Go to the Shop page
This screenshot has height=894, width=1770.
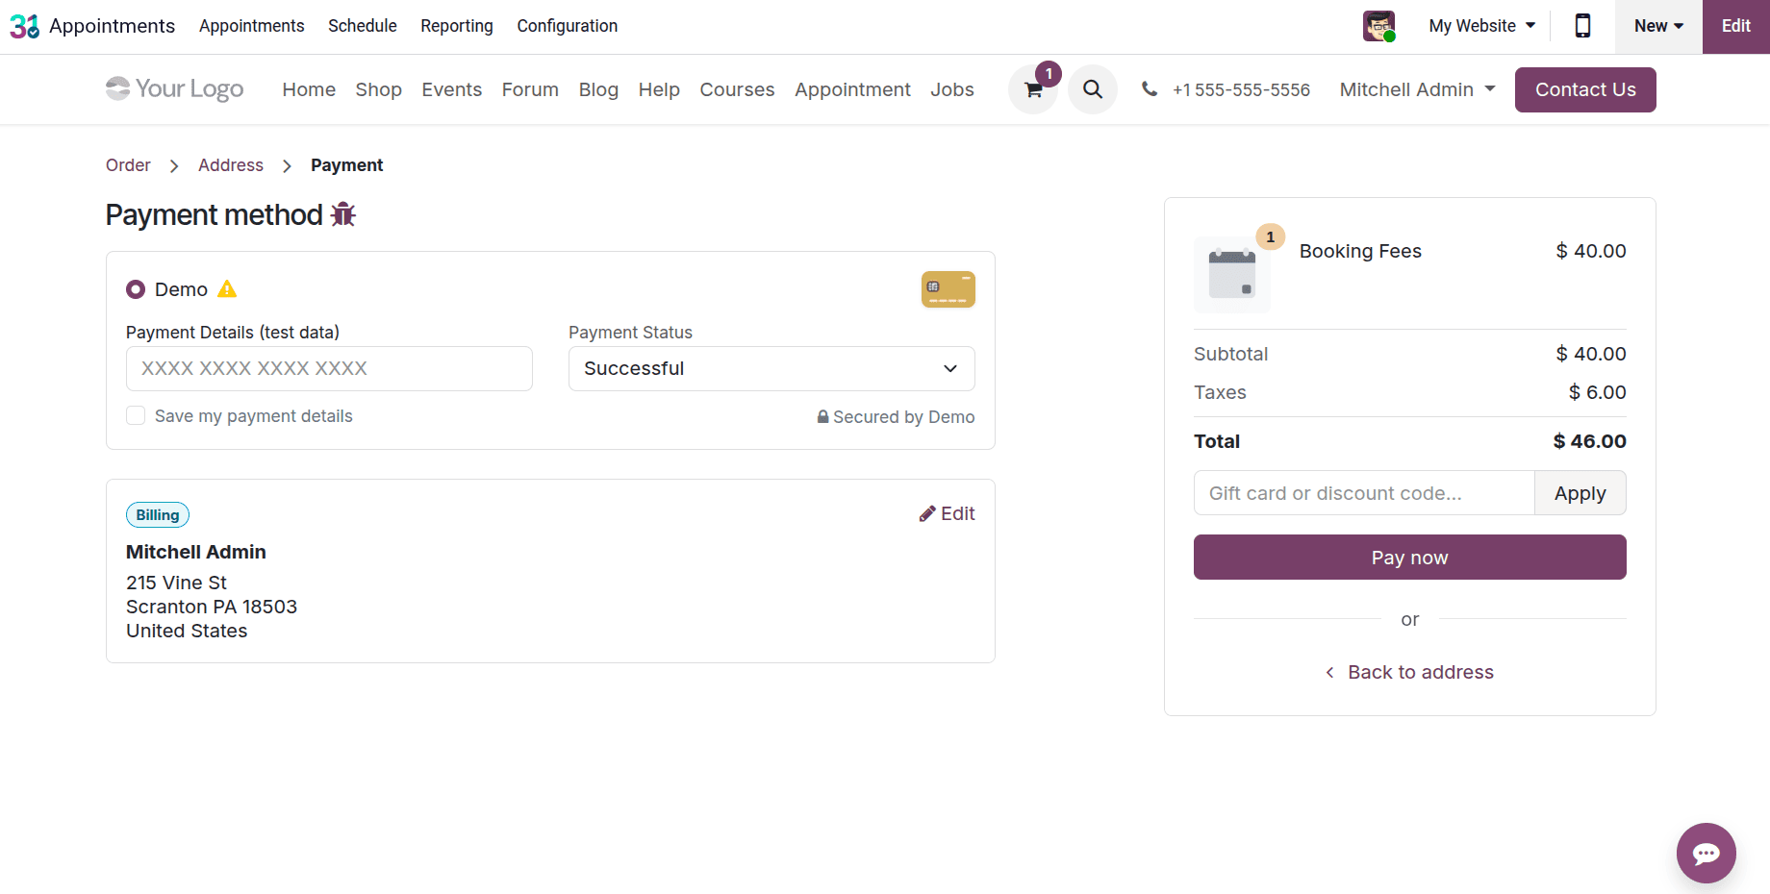pyautogui.click(x=379, y=89)
